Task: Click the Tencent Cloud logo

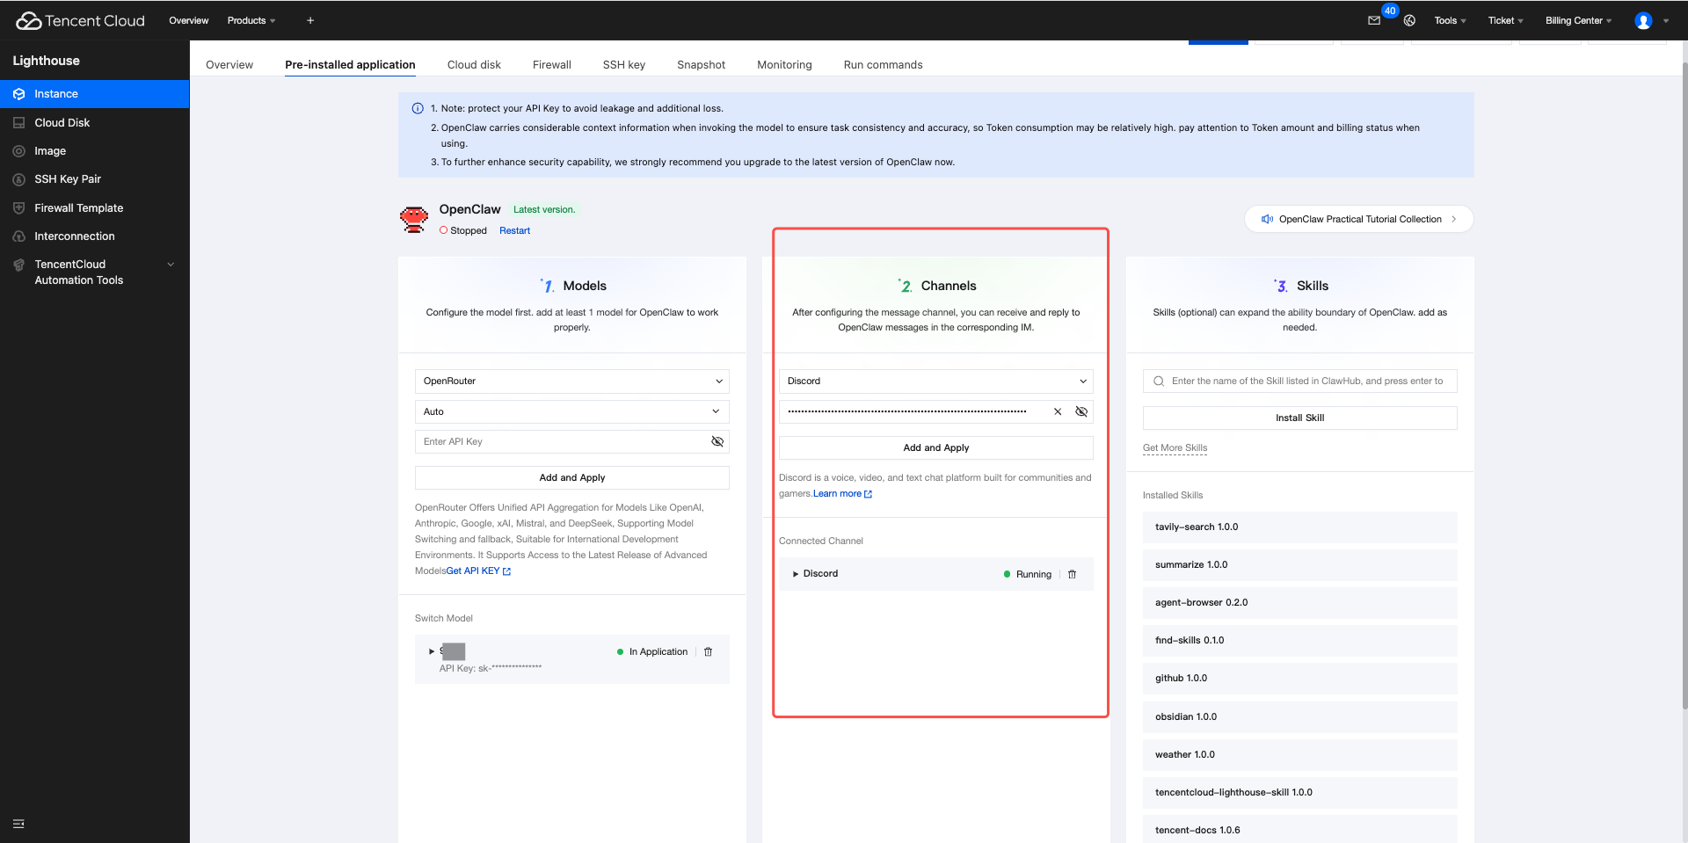Action: coord(80,20)
